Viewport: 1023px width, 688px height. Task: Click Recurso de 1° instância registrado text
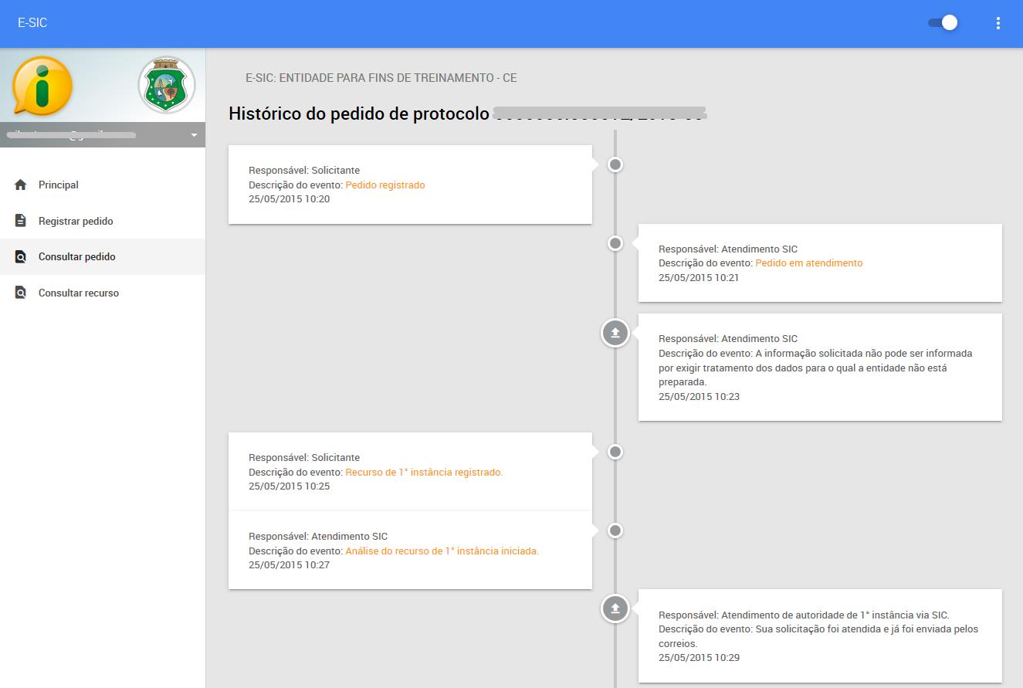424,473
